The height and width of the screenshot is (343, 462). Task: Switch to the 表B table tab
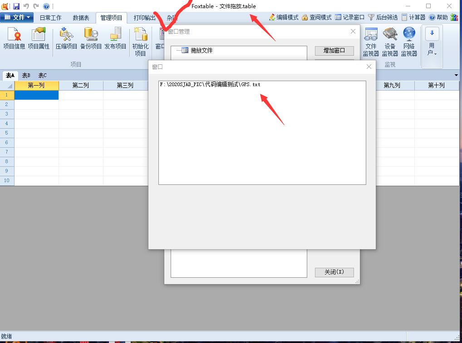point(26,75)
